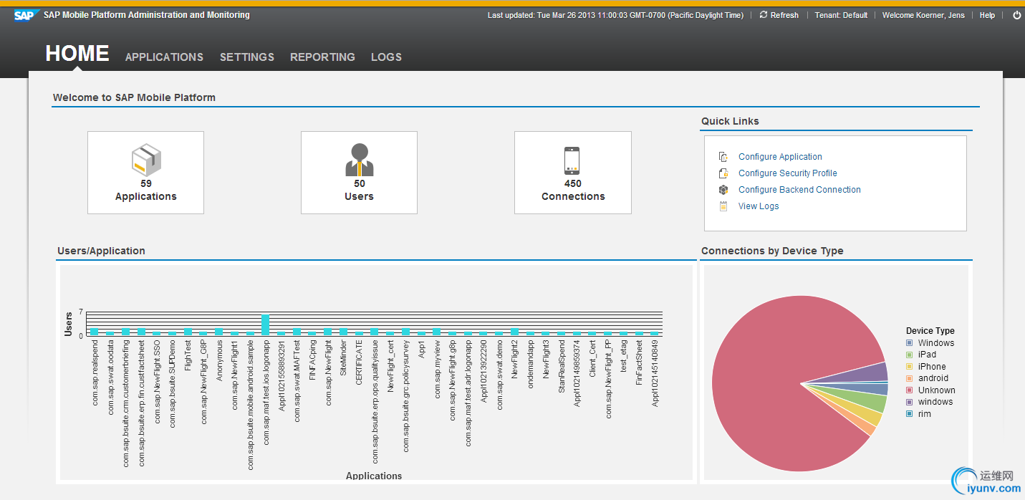1025x500 pixels.
Task: Open the View Logs link
Action: coord(759,206)
